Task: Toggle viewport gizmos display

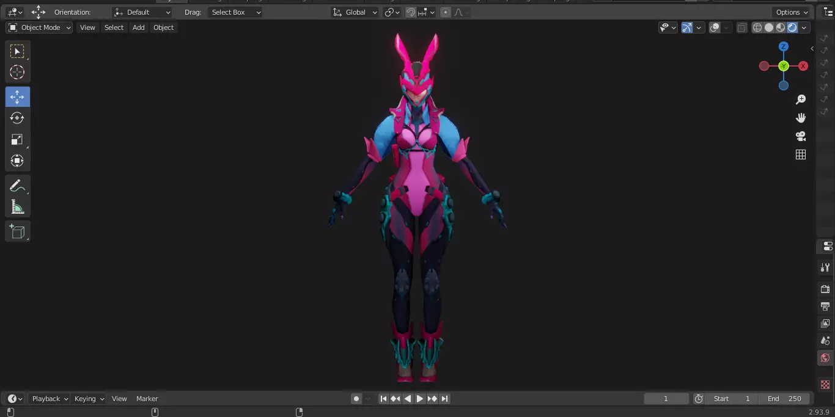Action: click(x=687, y=27)
